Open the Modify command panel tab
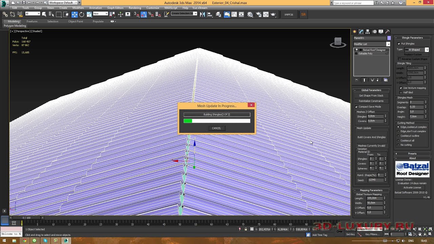The image size is (434, 244). [x=361, y=32]
